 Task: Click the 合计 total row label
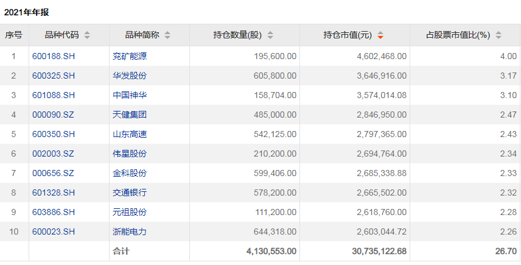pyautogui.click(x=121, y=251)
